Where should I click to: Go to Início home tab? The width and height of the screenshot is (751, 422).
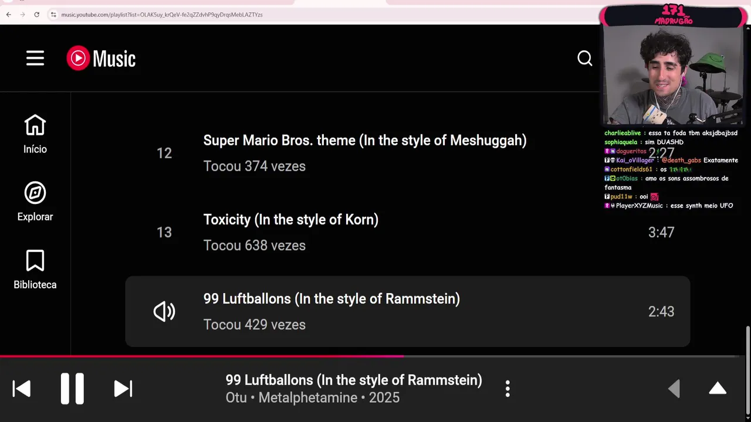(35, 134)
